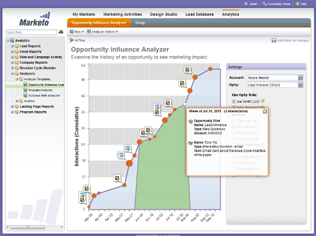Click the All Time filter icon
The height and width of the screenshot is (236, 316).
coord(71,40)
